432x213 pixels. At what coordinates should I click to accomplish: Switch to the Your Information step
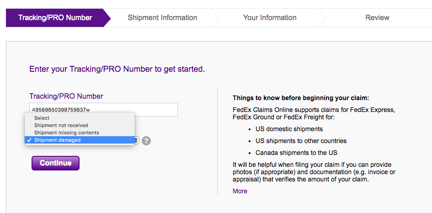click(270, 18)
